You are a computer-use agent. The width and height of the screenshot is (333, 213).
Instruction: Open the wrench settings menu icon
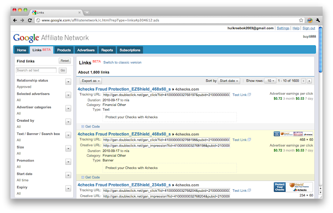click(x=318, y=20)
